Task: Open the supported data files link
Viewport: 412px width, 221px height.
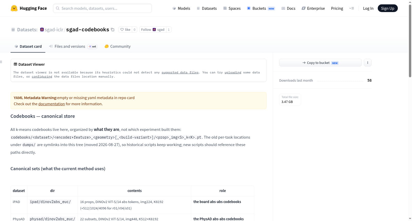Action: (x=180, y=73)
